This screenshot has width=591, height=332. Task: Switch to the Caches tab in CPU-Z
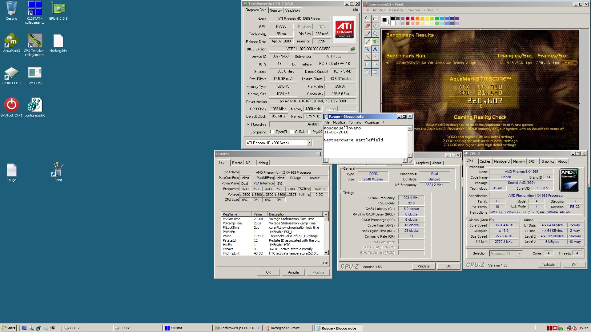485,161
